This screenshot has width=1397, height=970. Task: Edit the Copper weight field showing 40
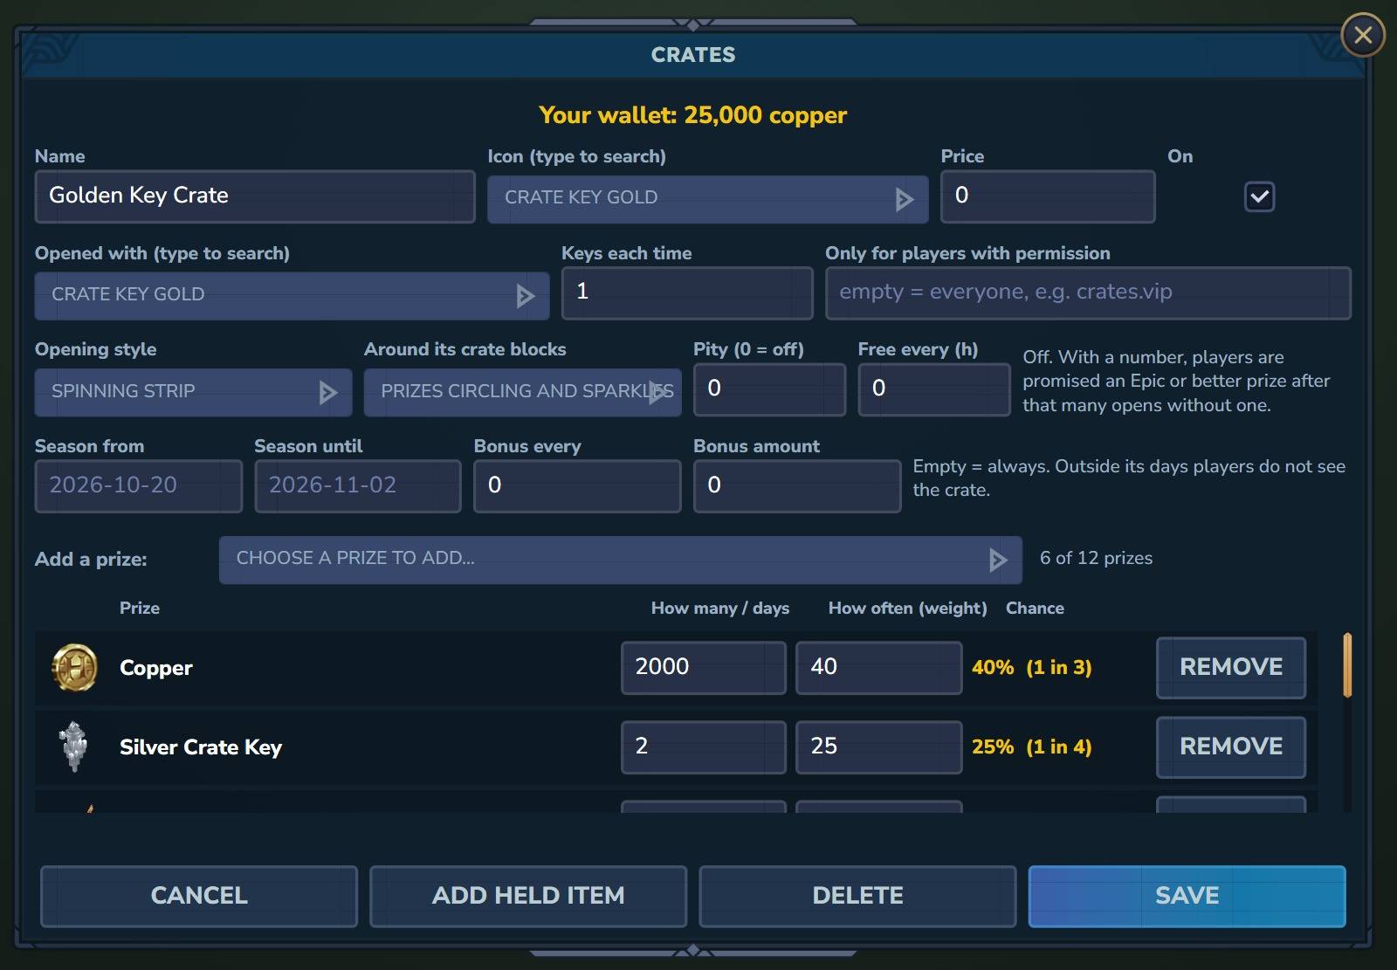tap(879, 668)
